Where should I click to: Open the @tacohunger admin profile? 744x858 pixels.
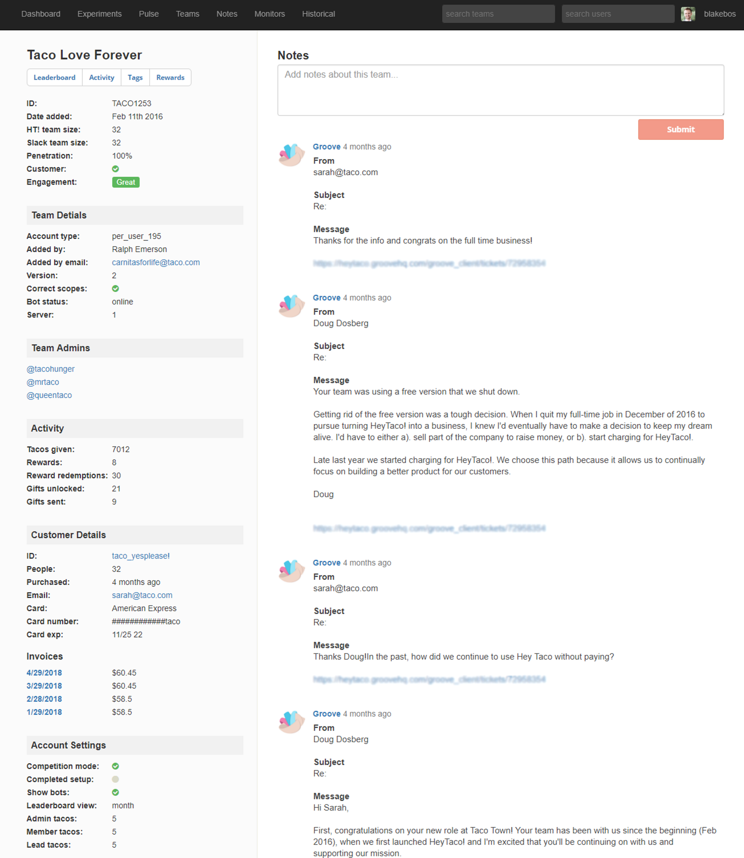pos(51,369)
